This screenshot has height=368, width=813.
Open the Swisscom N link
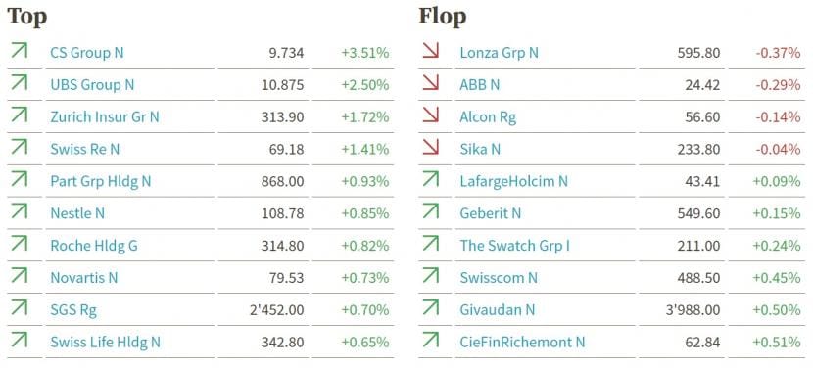pos(499,277)
